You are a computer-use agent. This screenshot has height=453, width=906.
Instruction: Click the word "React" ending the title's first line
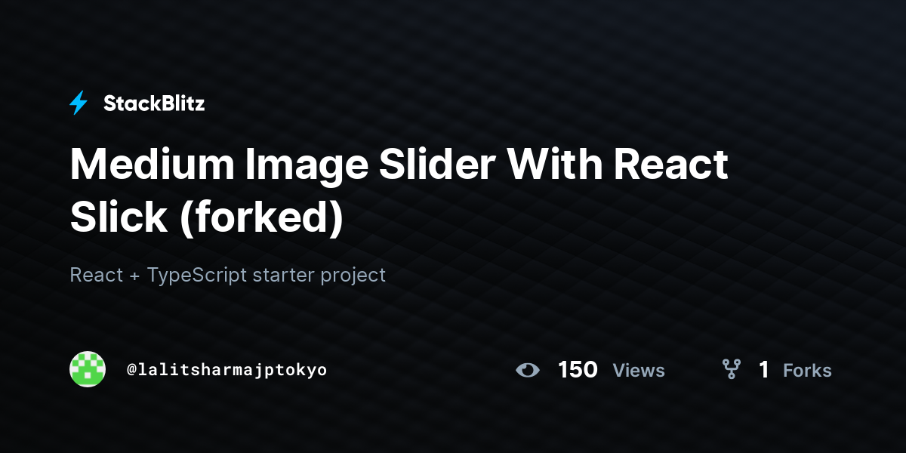(670, 164)
